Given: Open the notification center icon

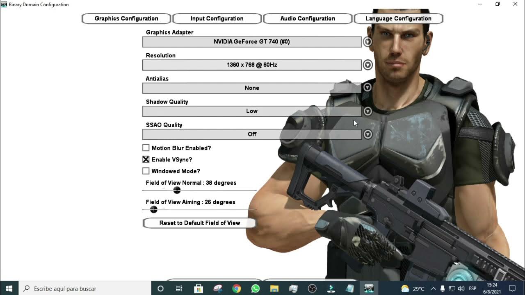Looking at the screenshot, I should click(512, 288).
